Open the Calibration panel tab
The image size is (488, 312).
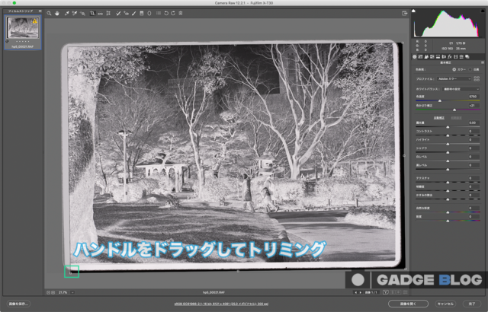tap(456, 57)
